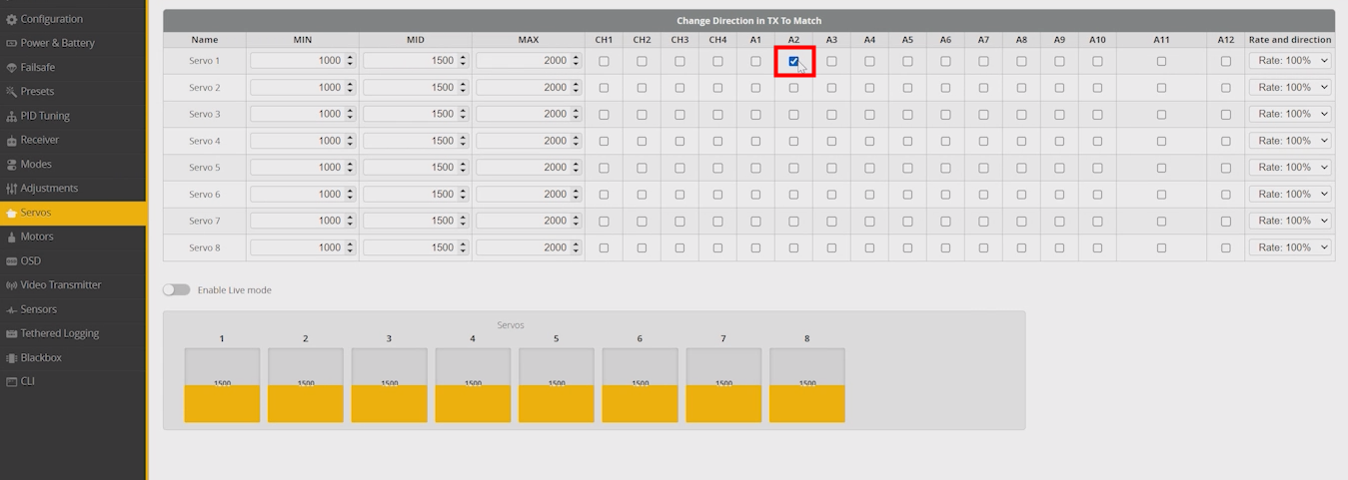Open the Tethered Logging page
The image size is (1348, 480).
pyautogui.click(x=60, y=333)
